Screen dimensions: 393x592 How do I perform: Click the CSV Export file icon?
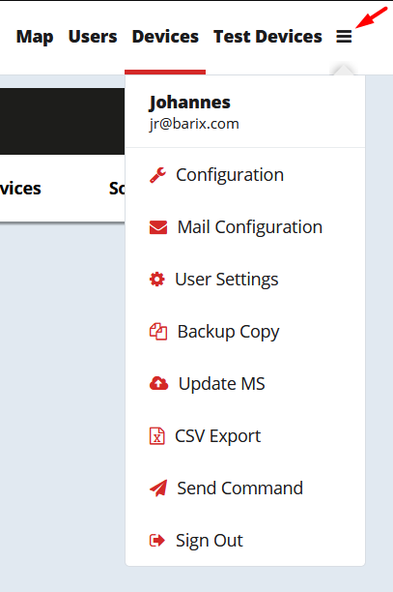click(156, 436)
